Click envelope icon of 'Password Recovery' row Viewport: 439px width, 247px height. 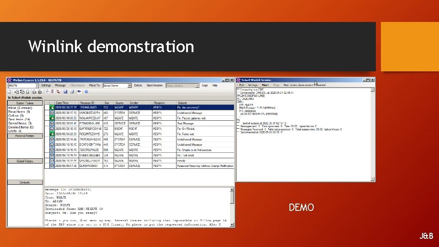click(x=52, y=166)
